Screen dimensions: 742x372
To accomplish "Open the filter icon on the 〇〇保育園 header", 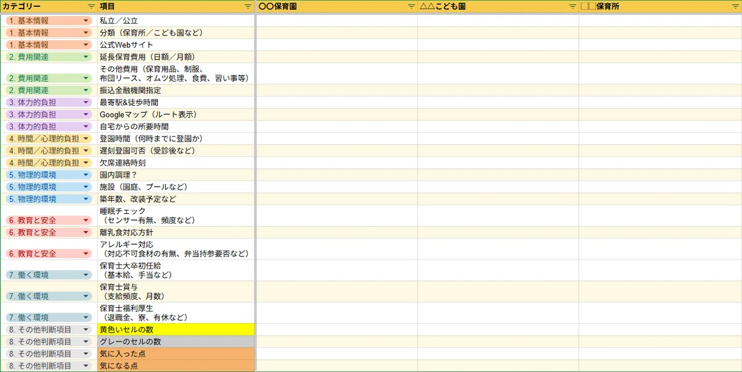I will pyautogui.click(x=411, y=6).
